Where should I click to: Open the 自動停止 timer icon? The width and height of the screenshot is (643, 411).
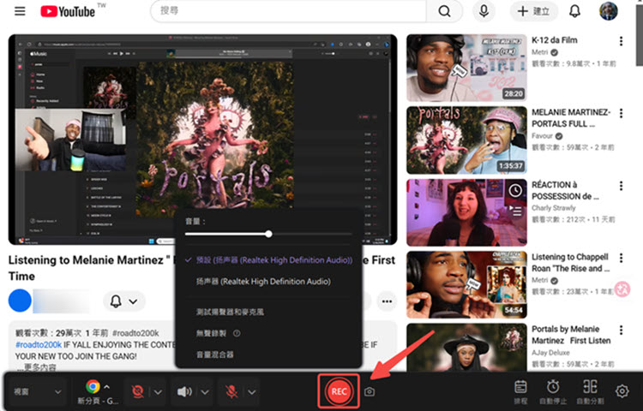pyautogui.click(x=553, y=392)
